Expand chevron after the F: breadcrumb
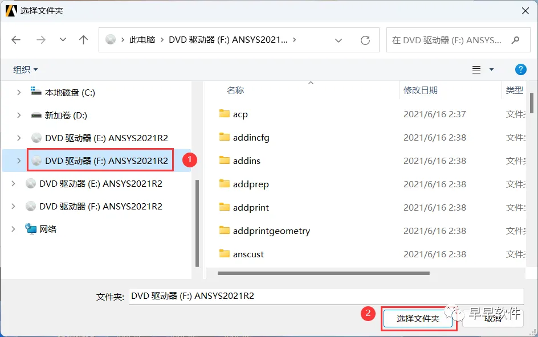Image resolution: width=538 pixels, height=337 pixels. [x=295, y=40]
